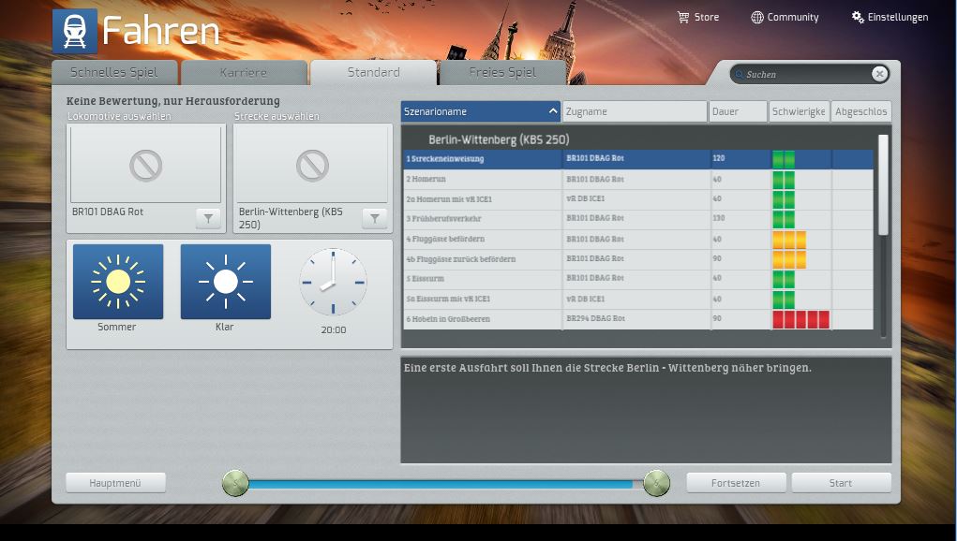Sort by Szenarioname column header
Viewport: 957px width, 541px height.
(480, 111)
